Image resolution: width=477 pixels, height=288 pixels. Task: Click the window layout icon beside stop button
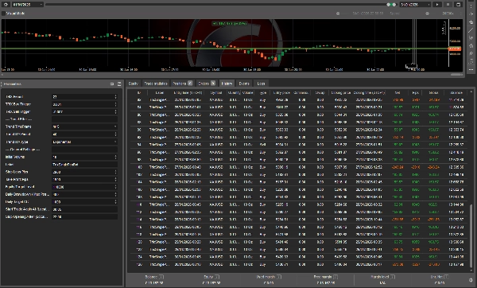(458, 4)
